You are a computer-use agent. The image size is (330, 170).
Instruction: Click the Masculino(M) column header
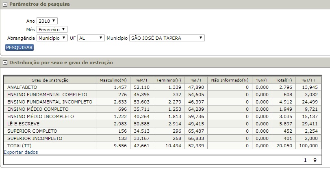pos(113,80)
